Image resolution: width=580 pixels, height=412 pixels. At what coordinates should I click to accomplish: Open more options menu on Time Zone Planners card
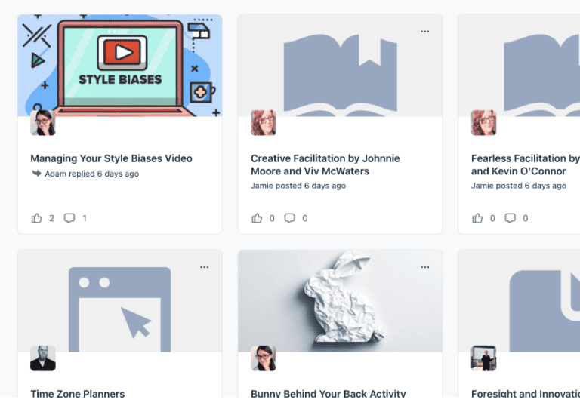click(x=205, y=267)
